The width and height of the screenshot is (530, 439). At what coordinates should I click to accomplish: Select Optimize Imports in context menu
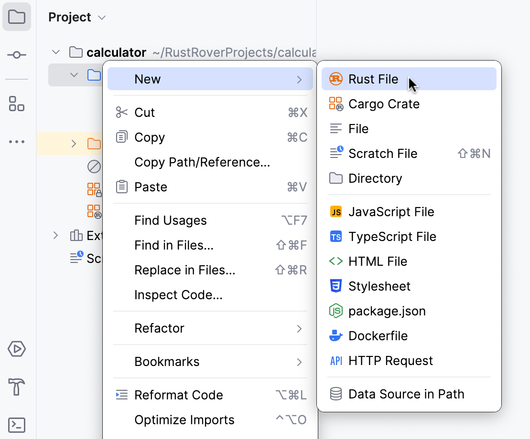210,420
